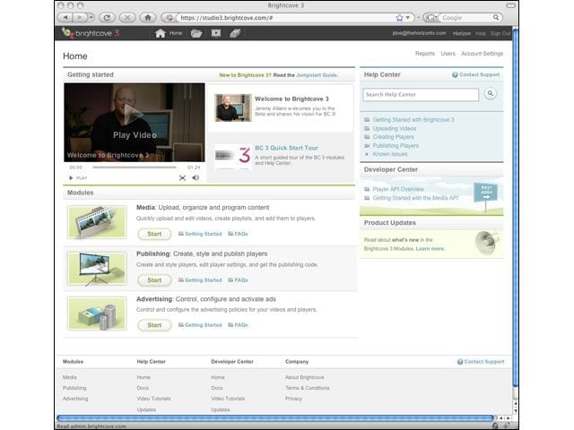Click the Help Center search magnifier button

(491, 94)
